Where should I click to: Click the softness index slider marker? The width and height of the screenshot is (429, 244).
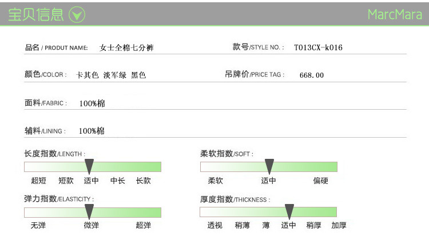point(269,166)
